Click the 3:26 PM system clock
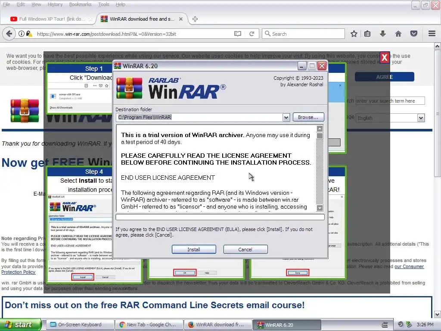Viewport: 441px width, 331px height. [x=425, y=325]
